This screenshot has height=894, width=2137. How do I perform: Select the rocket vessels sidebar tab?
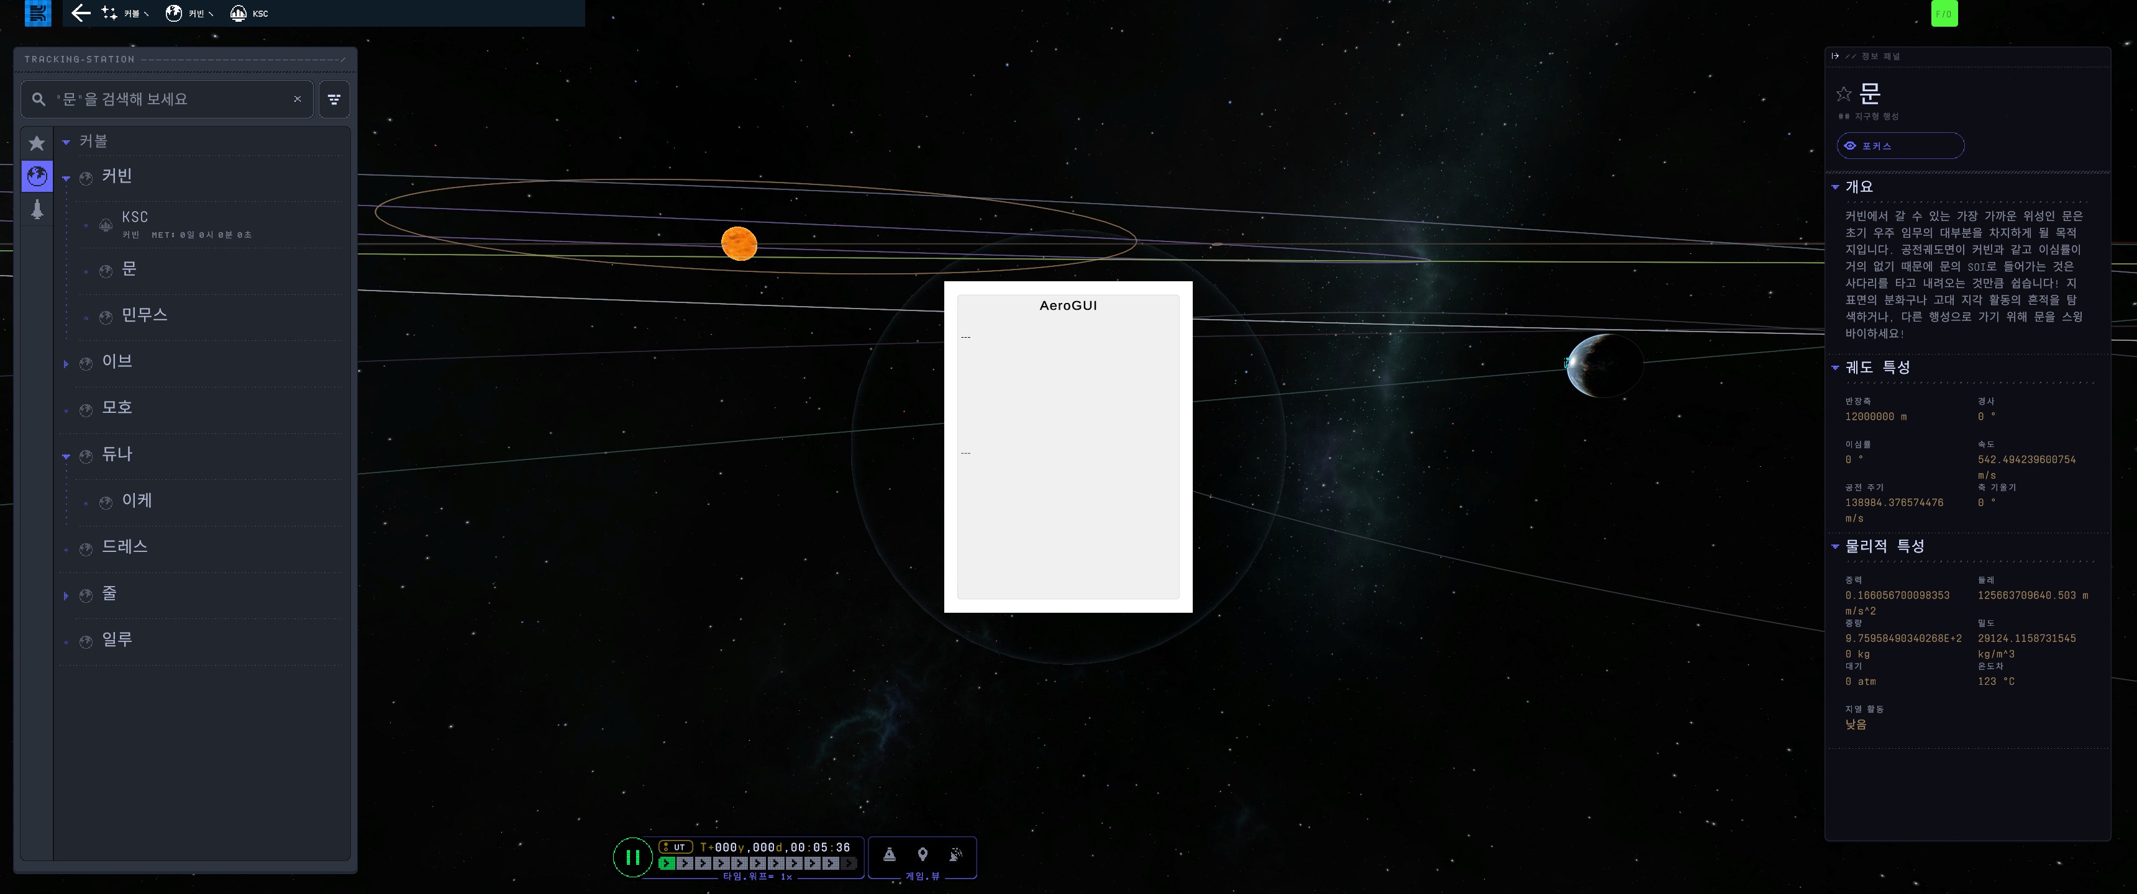coord(37,210)
